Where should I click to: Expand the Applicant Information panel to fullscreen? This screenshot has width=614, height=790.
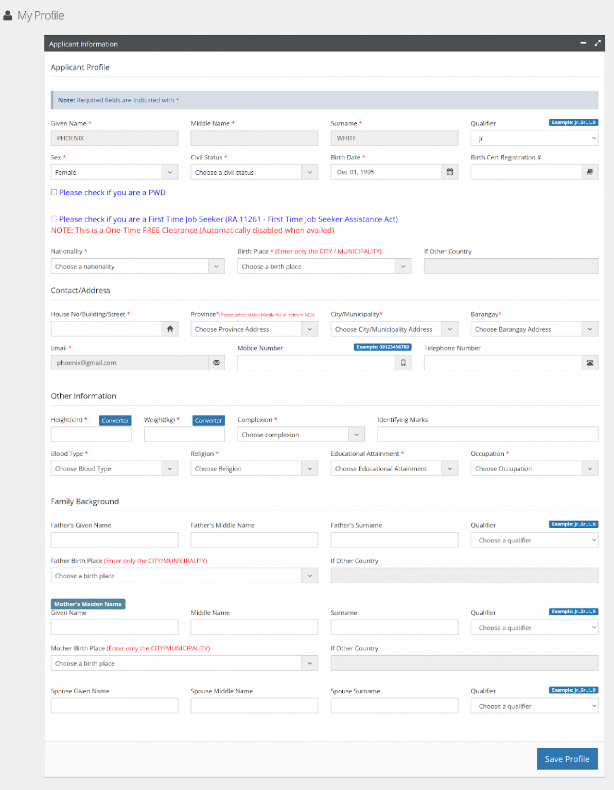pyautogui.click(x=598, y=44)
